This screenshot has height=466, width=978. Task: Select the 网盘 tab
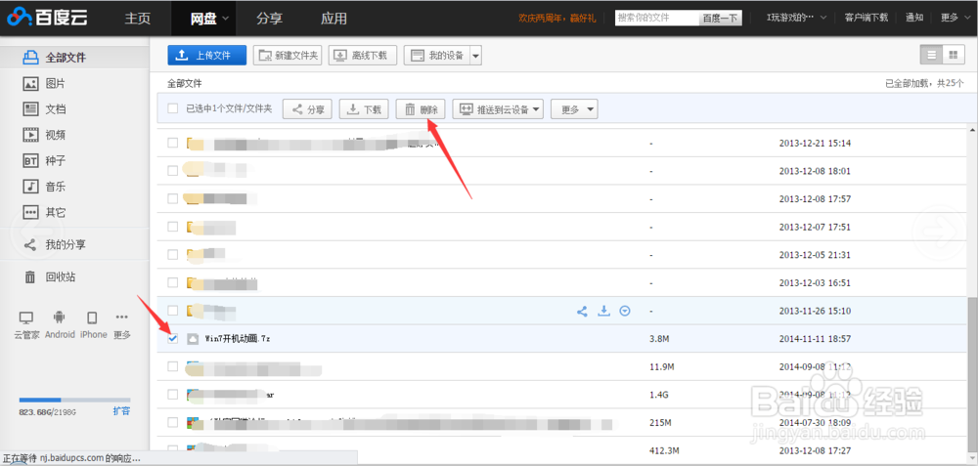pos(203,19)
